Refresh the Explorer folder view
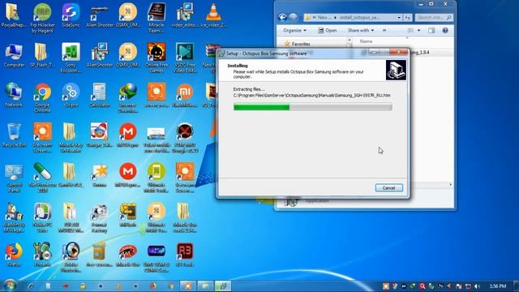Image resolution: width=519 pixels, height=292 pixels. click(408, 18)
